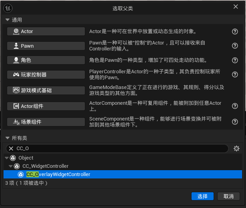Open class viewer settings gear
The image size is (246, 208).
(x=237, y=149)
